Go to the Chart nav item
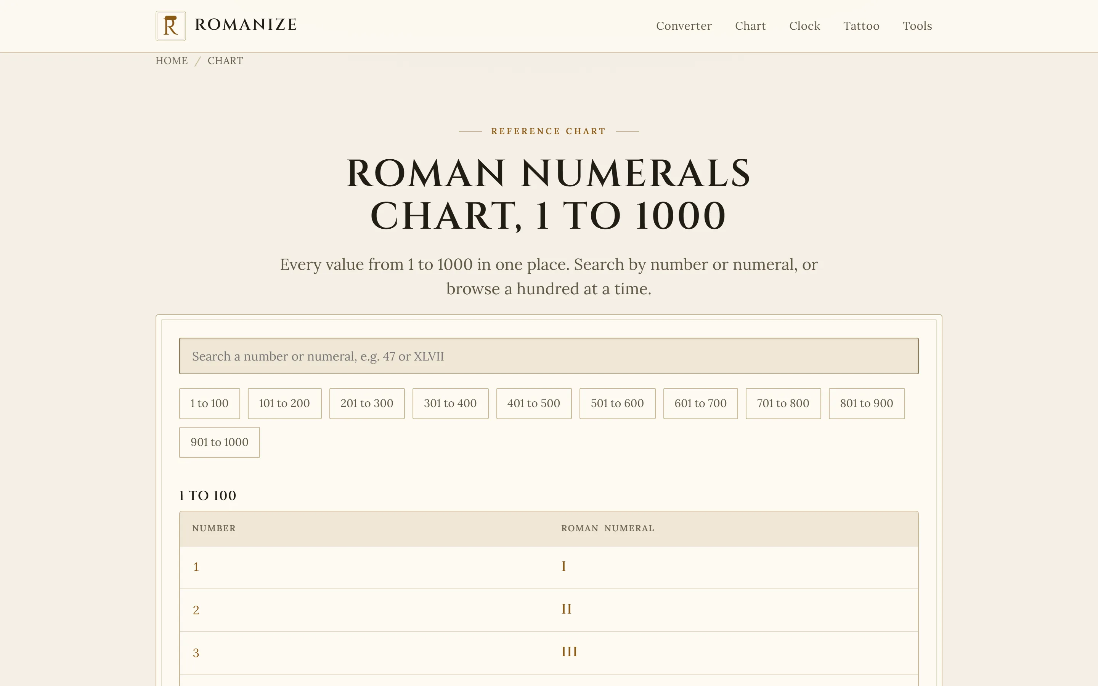1098x686 pixels. pos(750,26)
